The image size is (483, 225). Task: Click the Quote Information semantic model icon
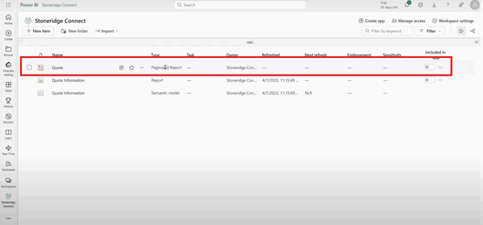(41, 93)
